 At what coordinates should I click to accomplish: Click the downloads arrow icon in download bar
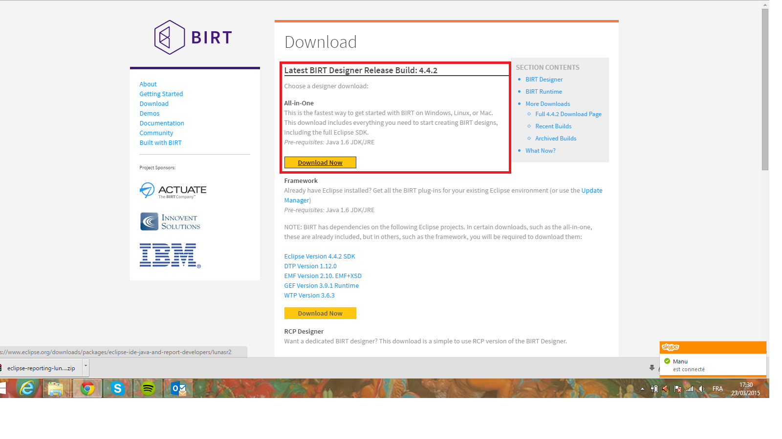[x=652, y=368]
